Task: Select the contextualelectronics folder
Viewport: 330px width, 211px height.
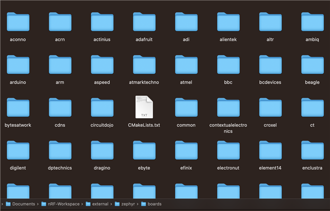Action: tap(228, 108)
